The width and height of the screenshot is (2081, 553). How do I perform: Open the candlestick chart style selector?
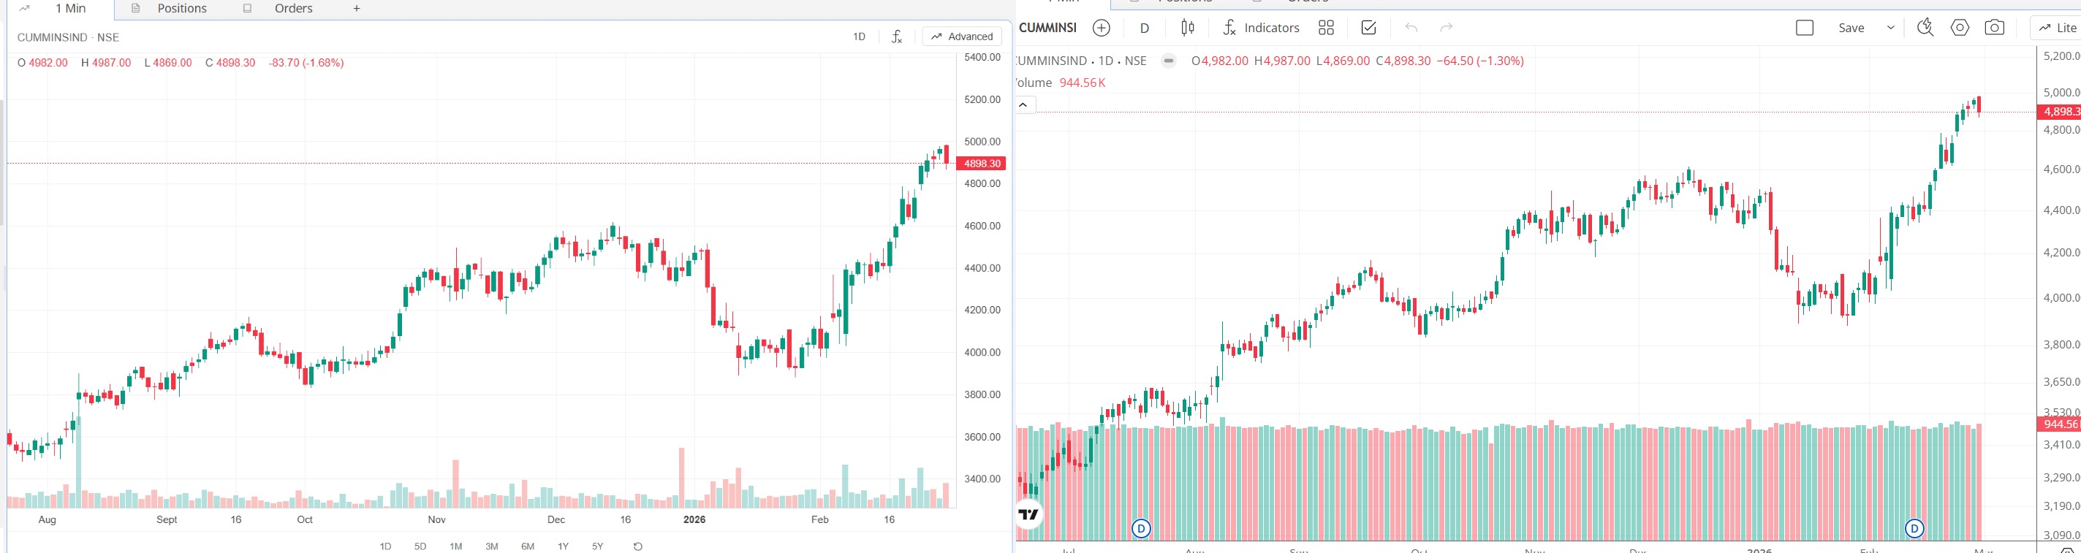pyautogui.click(x=1188, y=28)
